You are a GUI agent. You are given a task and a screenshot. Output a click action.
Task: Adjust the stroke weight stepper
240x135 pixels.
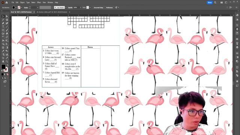(x=30, y=7)
